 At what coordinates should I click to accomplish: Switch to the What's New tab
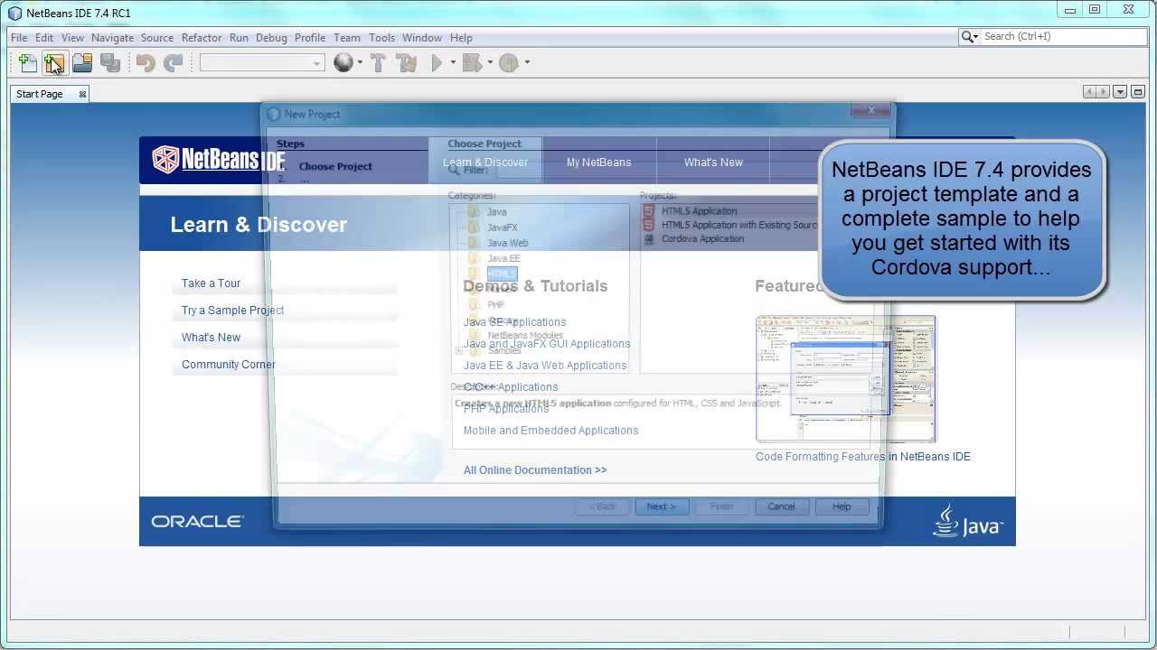[x=713, y=162]
